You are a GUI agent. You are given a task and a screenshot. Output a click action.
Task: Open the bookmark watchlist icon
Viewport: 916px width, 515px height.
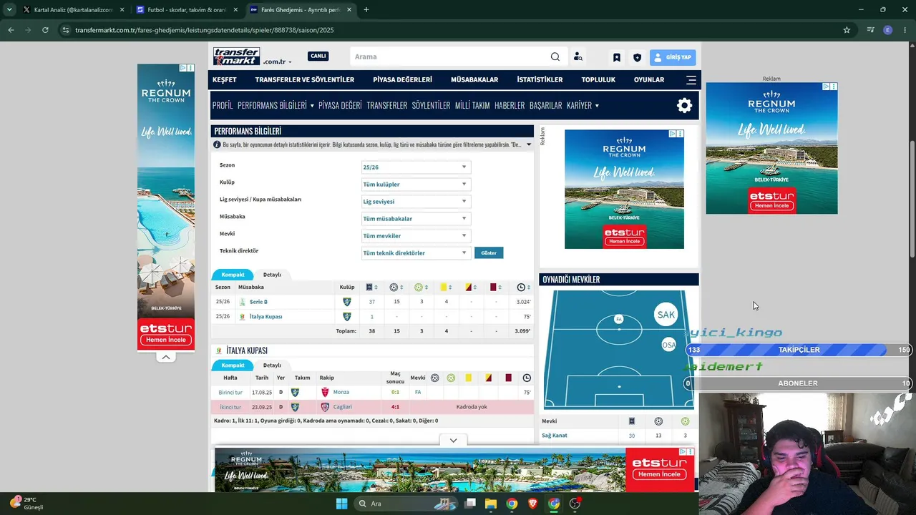click(617, 57)
